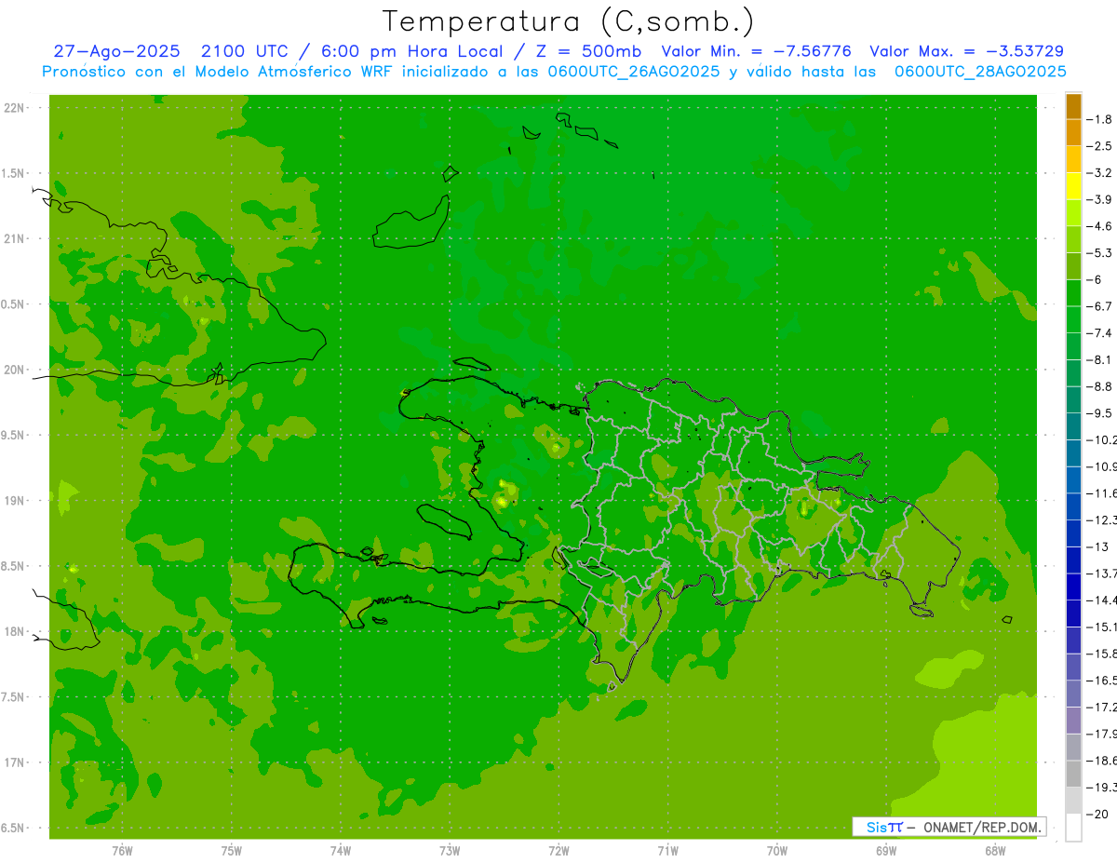This screenshot has width=1117, height=863.
Task: Select the date '27-Ago-2025' in header
Action: 116,51
